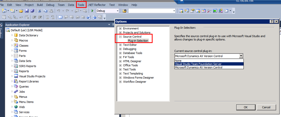
Task: Select Plug-in Selection in options tree
Action: [x=138, y=41]
